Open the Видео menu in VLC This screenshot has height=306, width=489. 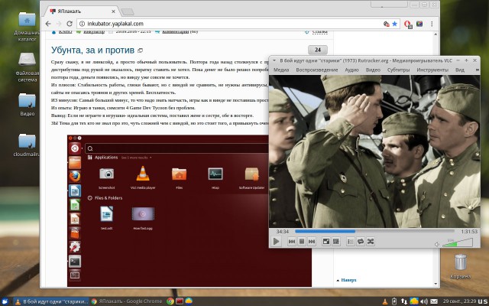click(373, 70)
